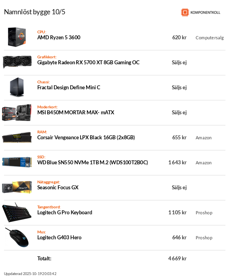The image size is (229, 279).
Task: Click the Gigabyte Radeon RX 5700 XT title
Action: 88,62
